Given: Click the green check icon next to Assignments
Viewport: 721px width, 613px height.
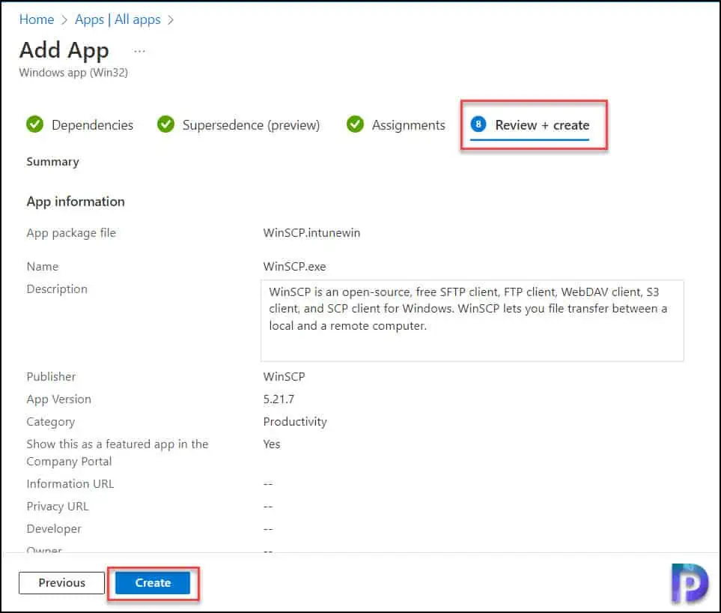Looking at the screenshot, I should click(x=355, y=124).
